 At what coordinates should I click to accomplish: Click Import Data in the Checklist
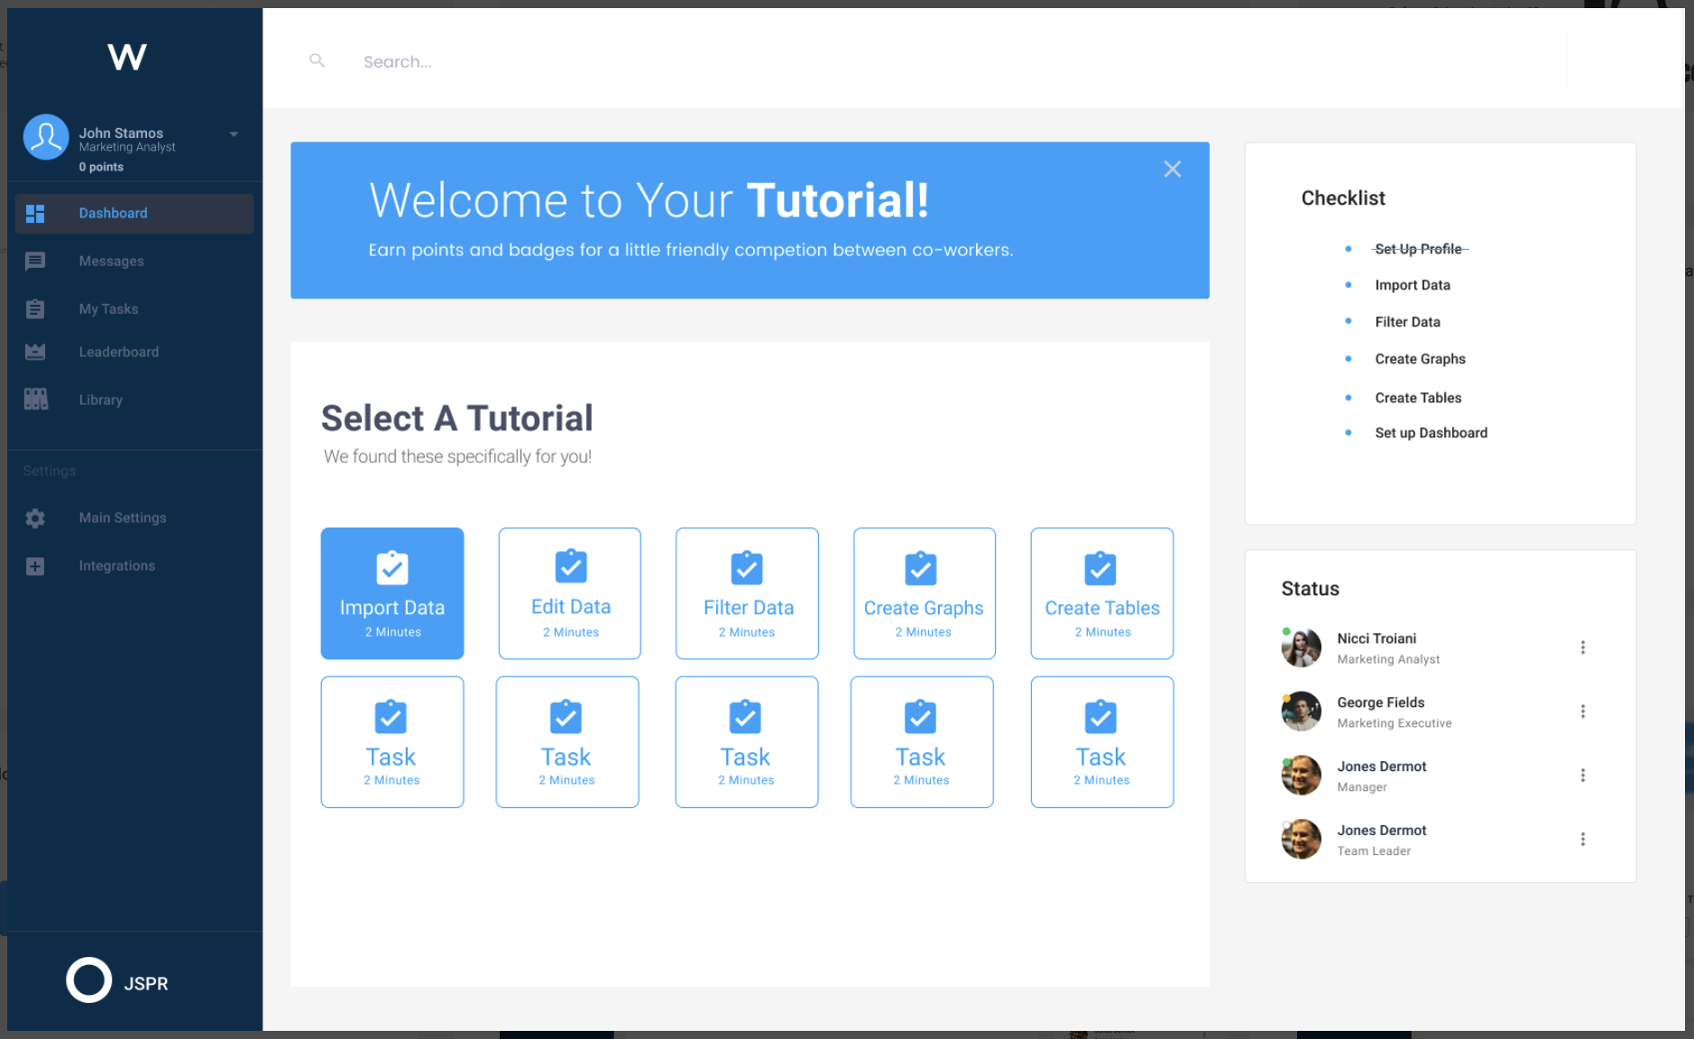[1413, 285]
